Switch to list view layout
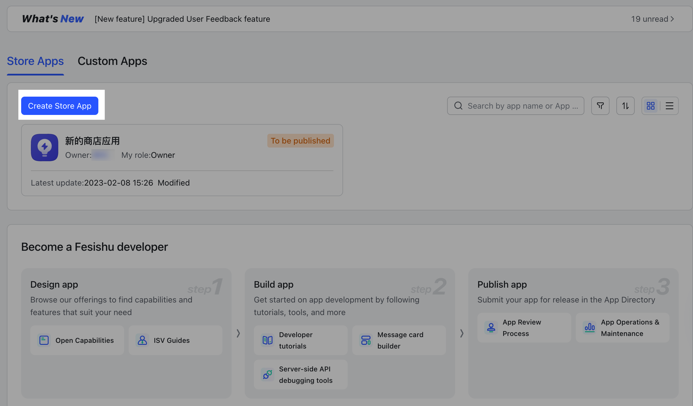This screenshot has height=406, width=693. pyautogui.click(x=669, y=106)
